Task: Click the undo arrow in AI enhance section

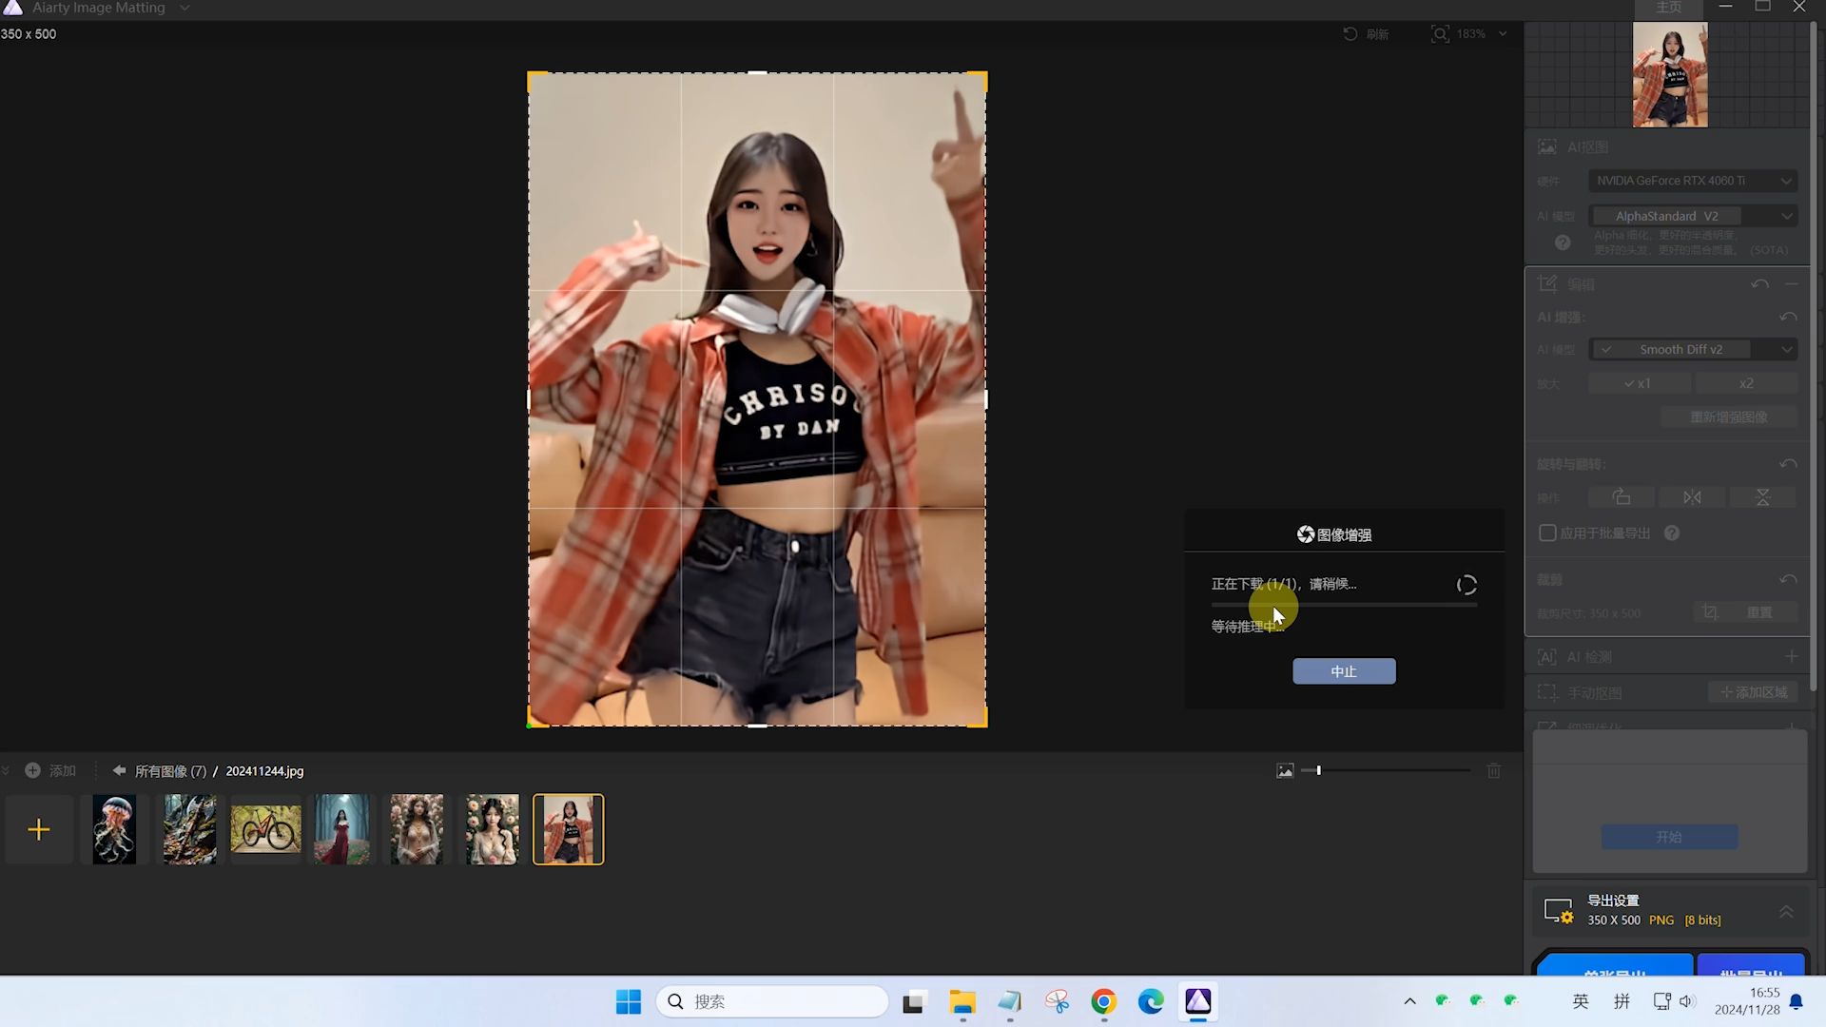Action: click(1788, 317)
